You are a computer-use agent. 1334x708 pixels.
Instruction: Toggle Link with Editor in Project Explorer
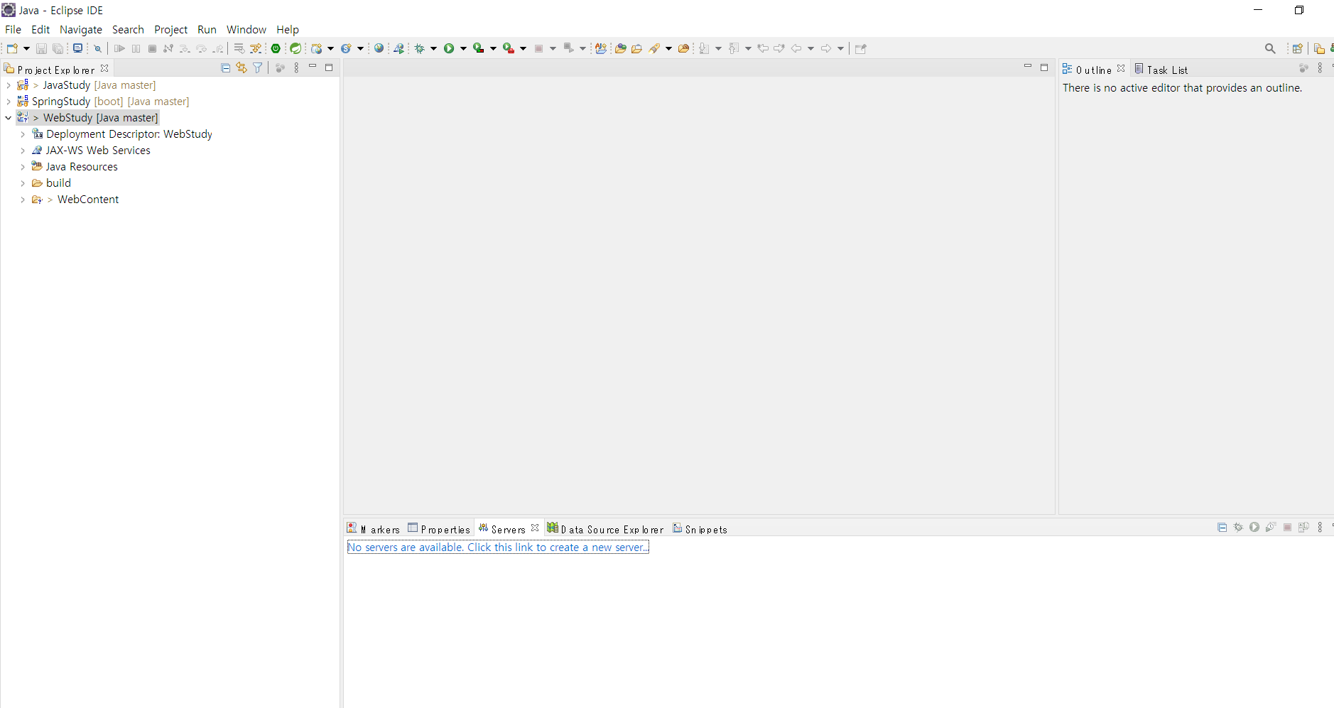click(242, 68)
